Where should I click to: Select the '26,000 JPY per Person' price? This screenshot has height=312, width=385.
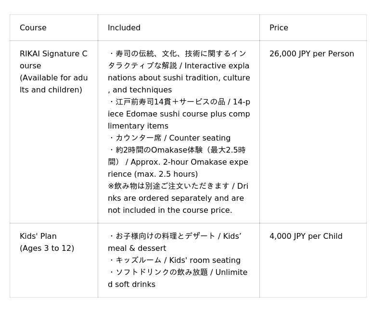pos(311,54)
